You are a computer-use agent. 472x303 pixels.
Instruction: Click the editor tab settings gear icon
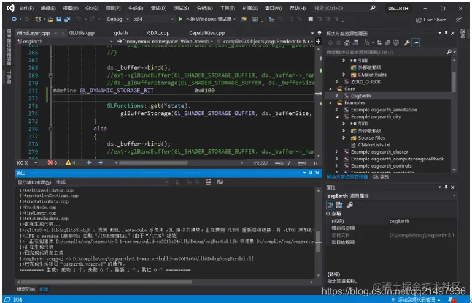tap(319, 32)
